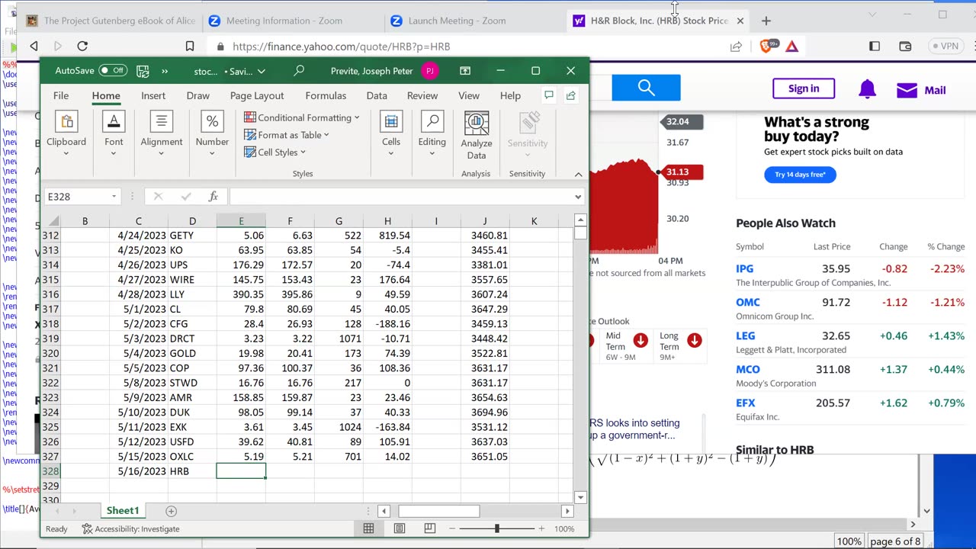Open the Name Box dropdown arrow
This screenshot has height=549, width=976.
click(114, 197)
